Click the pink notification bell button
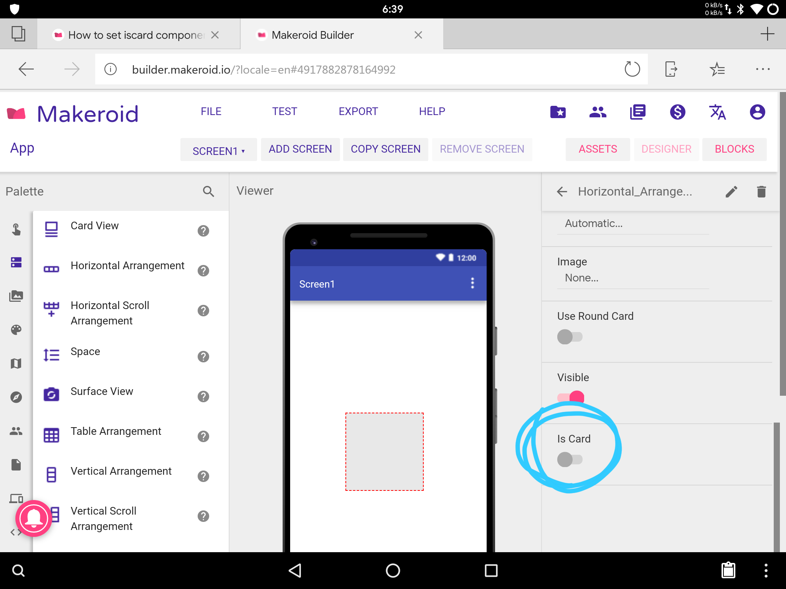Image resolution: width=786 pixels, height=589 pixels. click(34, 518)
